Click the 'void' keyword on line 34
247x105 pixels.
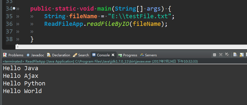point(87,8)
